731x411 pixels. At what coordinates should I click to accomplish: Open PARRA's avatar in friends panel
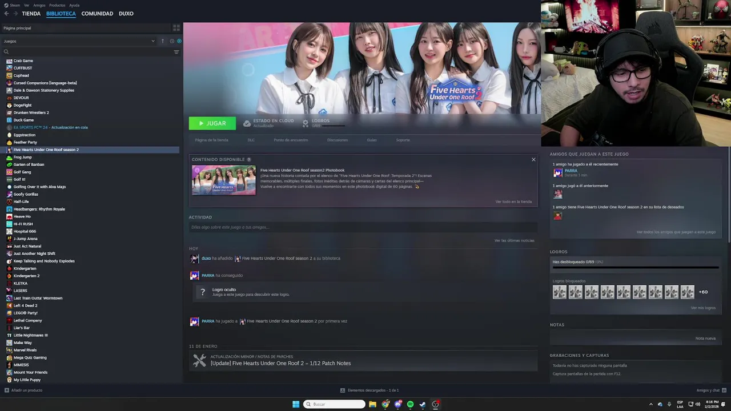pyautogui.click(x=558, y=172)
